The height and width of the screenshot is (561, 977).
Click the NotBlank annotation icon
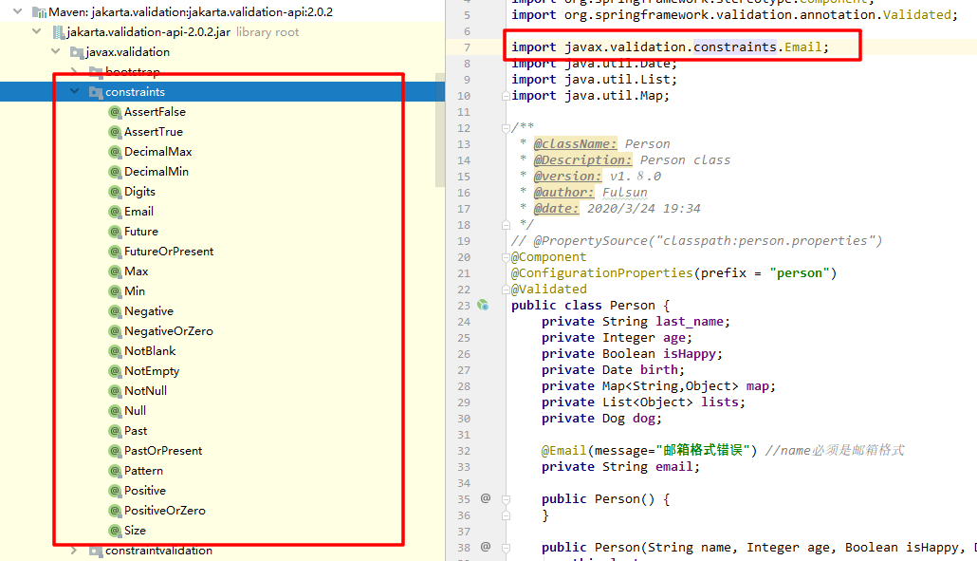115,351
